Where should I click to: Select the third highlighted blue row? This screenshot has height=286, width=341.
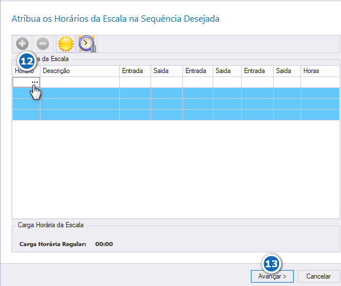tap(176, 115)
